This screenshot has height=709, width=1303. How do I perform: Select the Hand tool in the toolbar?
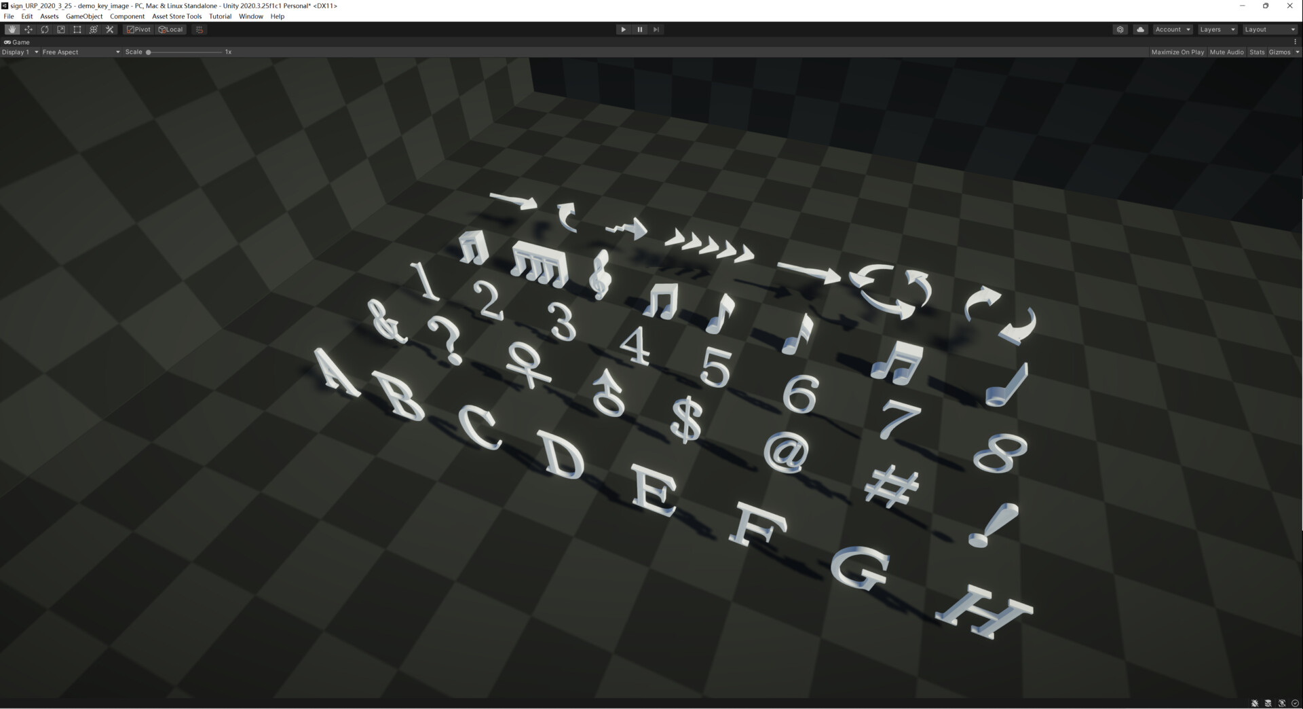(x=12, y=29)
